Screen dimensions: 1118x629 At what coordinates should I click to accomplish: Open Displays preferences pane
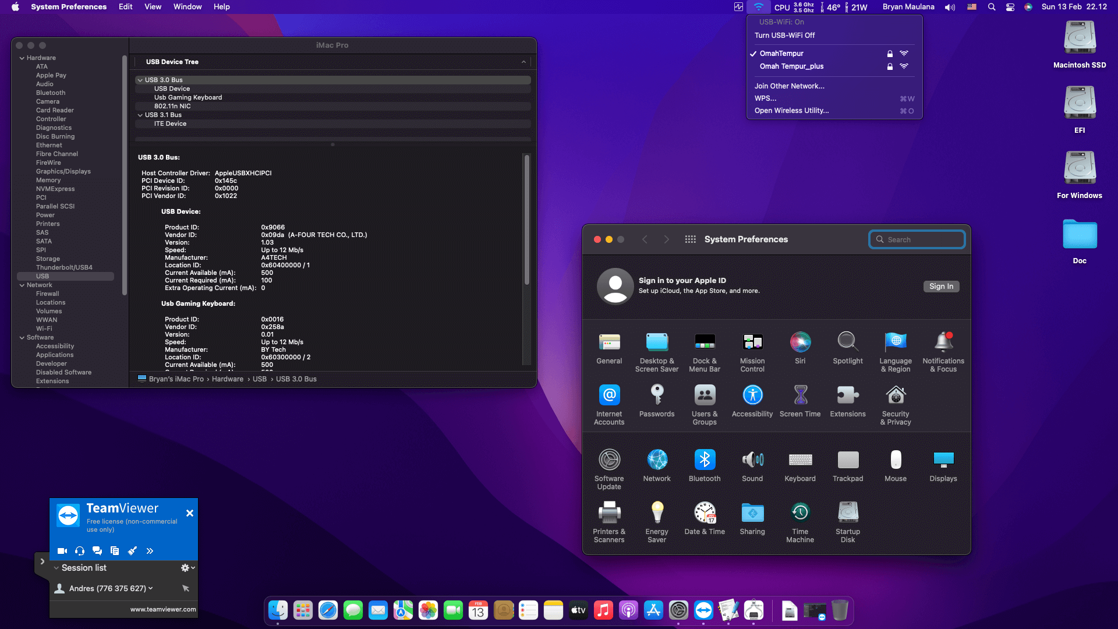[943, 466]
